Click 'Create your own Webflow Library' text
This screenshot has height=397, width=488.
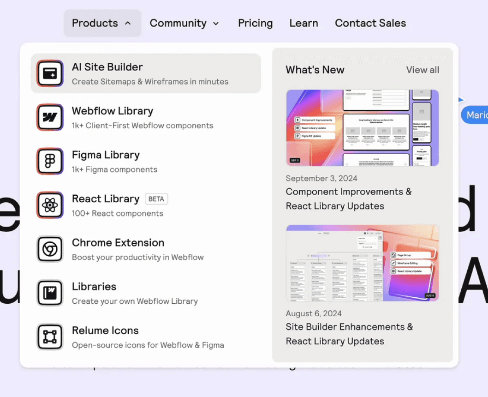click(135, 301)
